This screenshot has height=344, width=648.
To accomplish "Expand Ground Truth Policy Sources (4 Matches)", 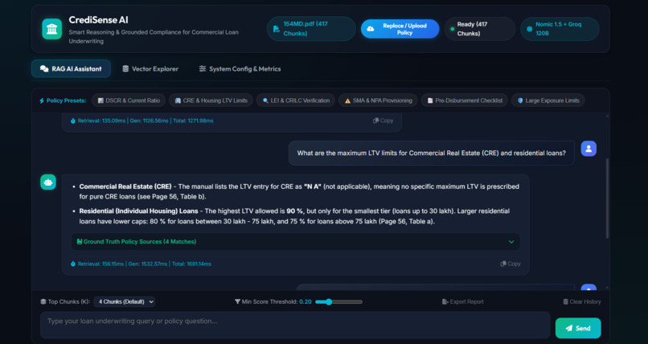I will point(296,242).
